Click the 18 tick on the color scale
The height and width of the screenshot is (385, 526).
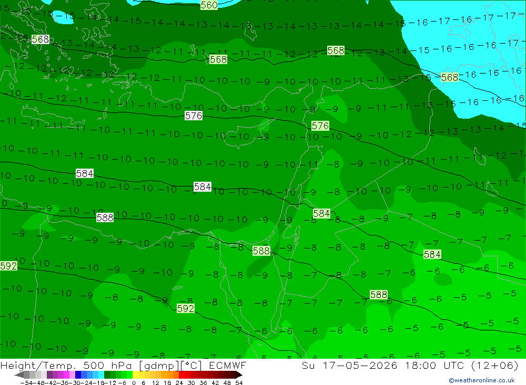pos(167,383)
